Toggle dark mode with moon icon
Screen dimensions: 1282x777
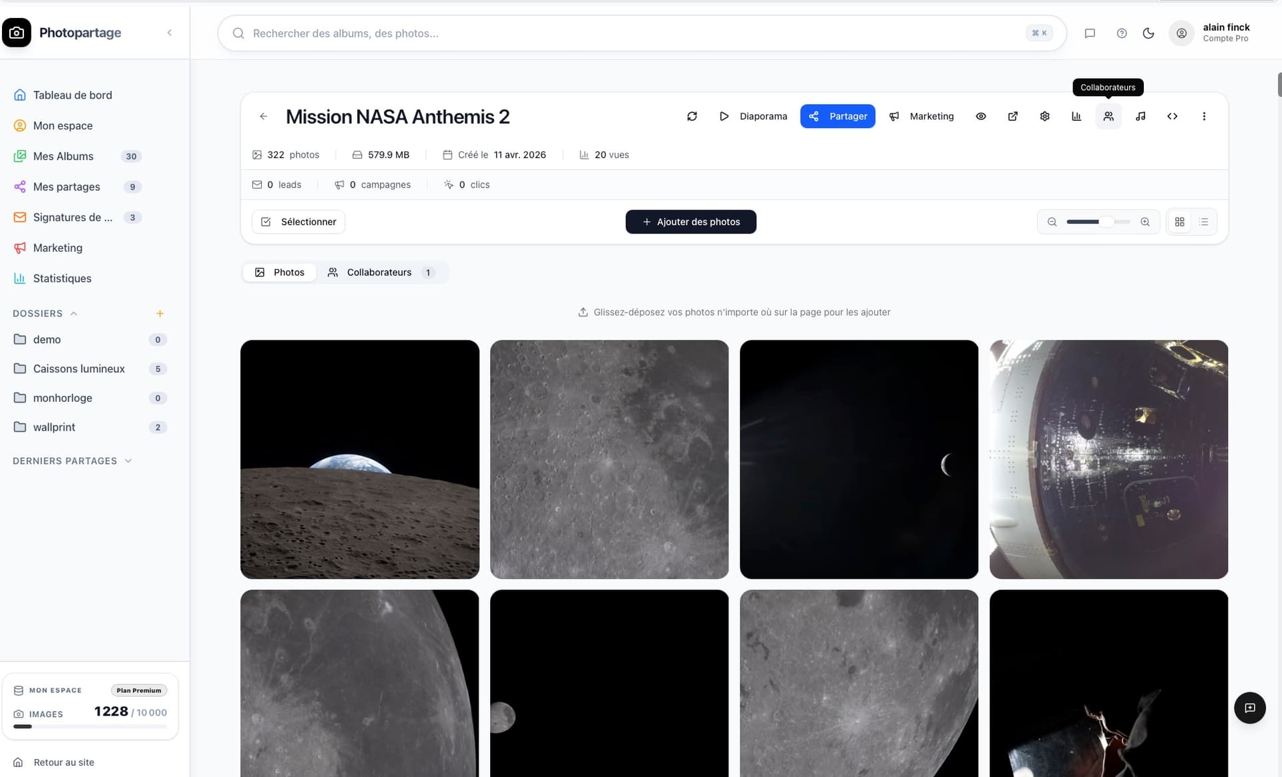pyautogui.click(x=1149, y=33)
